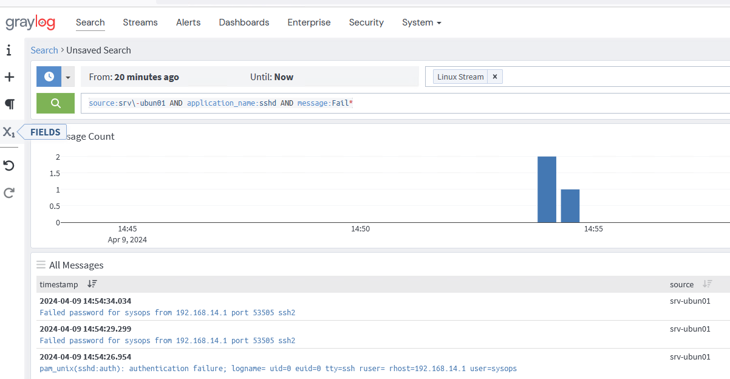
Task: Focus the search query input field
Action: pos(405,103)
